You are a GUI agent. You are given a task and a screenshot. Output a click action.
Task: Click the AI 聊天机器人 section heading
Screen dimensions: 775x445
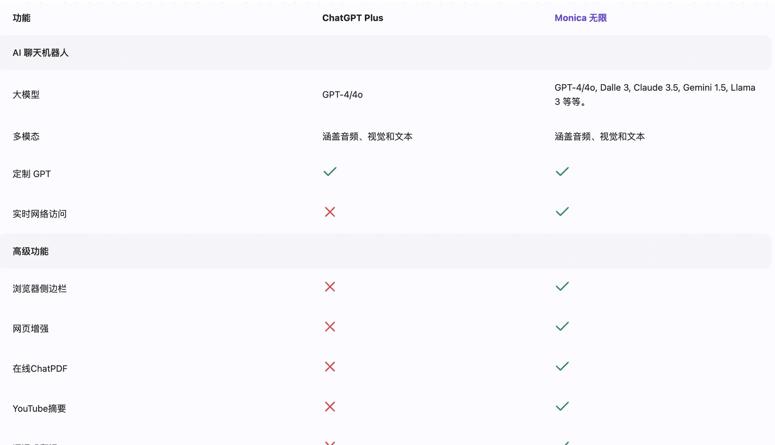pos(40,53)
